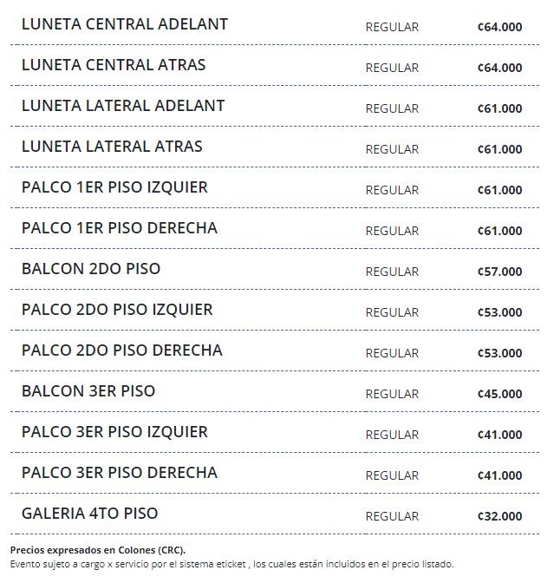The image size is (547, 583).
Task: Choose LUNETA LATERAL ADELANT section name
Action: [123, 106]
